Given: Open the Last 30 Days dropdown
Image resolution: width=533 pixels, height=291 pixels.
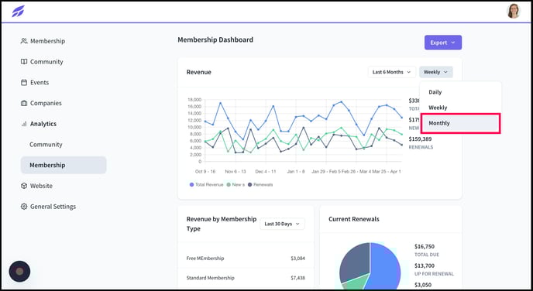Looking at the screenshot, I should (x=282, y=224).
